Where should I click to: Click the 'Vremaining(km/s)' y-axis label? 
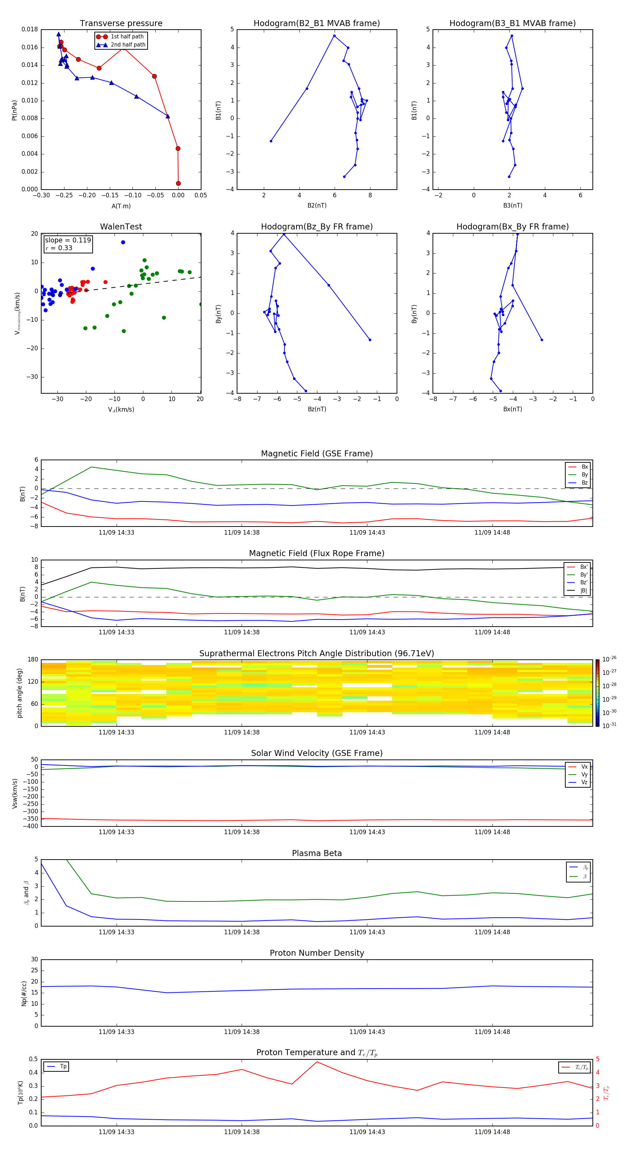click(17, 313)
